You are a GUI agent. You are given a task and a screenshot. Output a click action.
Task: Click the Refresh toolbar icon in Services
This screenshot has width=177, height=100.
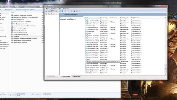[x=56, y=11]
